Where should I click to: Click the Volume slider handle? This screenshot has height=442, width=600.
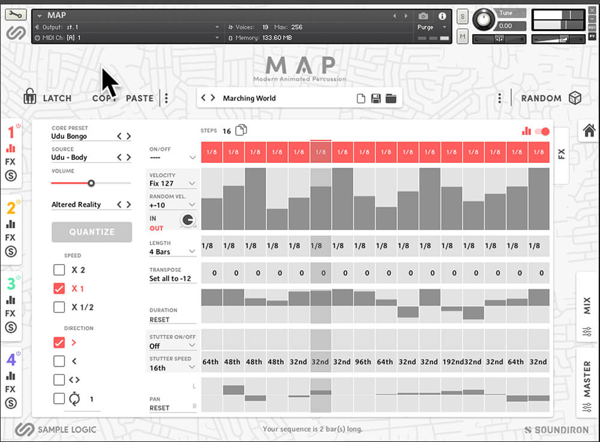(91, 183)
